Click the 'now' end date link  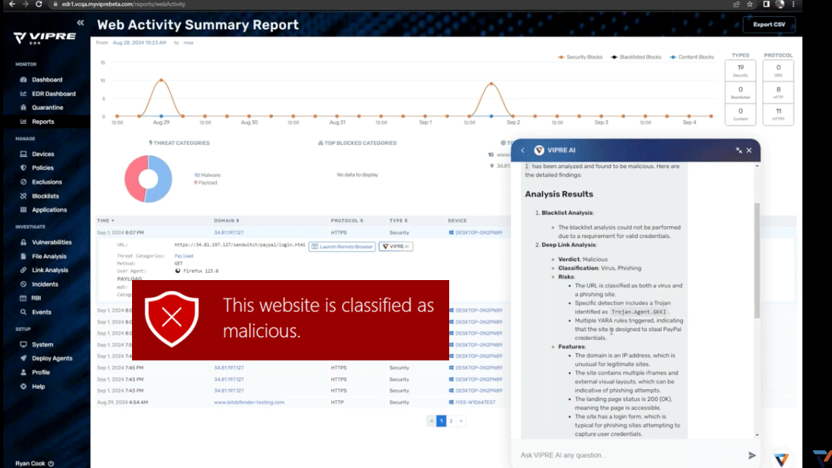tap(188, 43)
